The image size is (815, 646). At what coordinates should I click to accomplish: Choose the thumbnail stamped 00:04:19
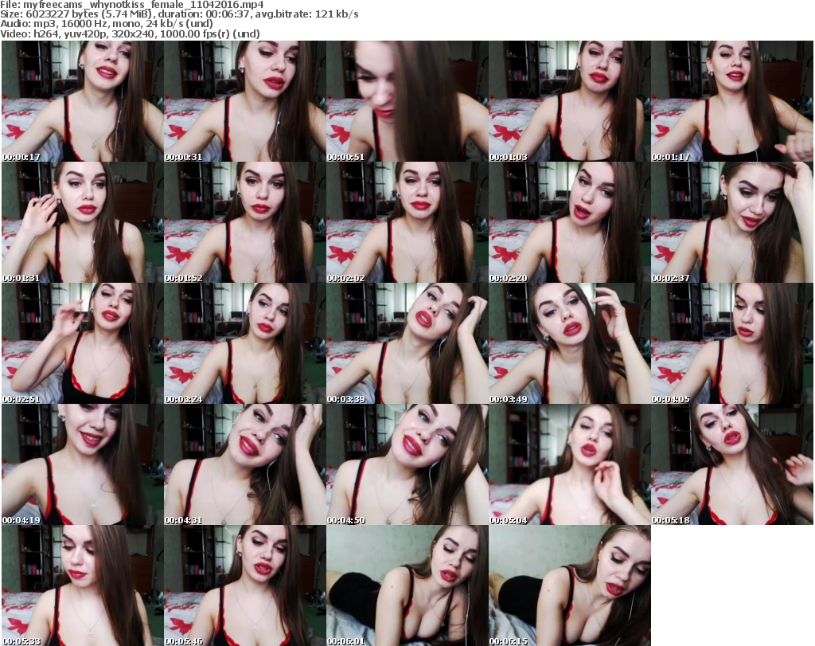pyautogui.click(x=83, y=464)
